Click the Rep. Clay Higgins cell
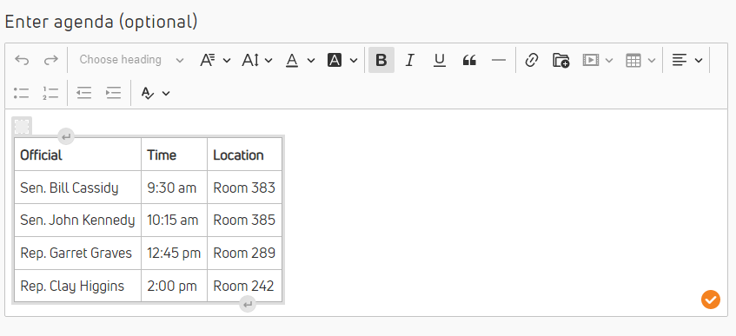Image resolution: width=736 pixels, height=336 pixels. point(77,286)
